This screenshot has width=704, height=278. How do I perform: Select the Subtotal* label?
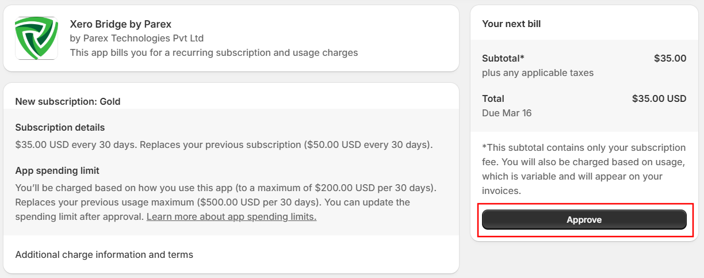[x=503, y=58]
